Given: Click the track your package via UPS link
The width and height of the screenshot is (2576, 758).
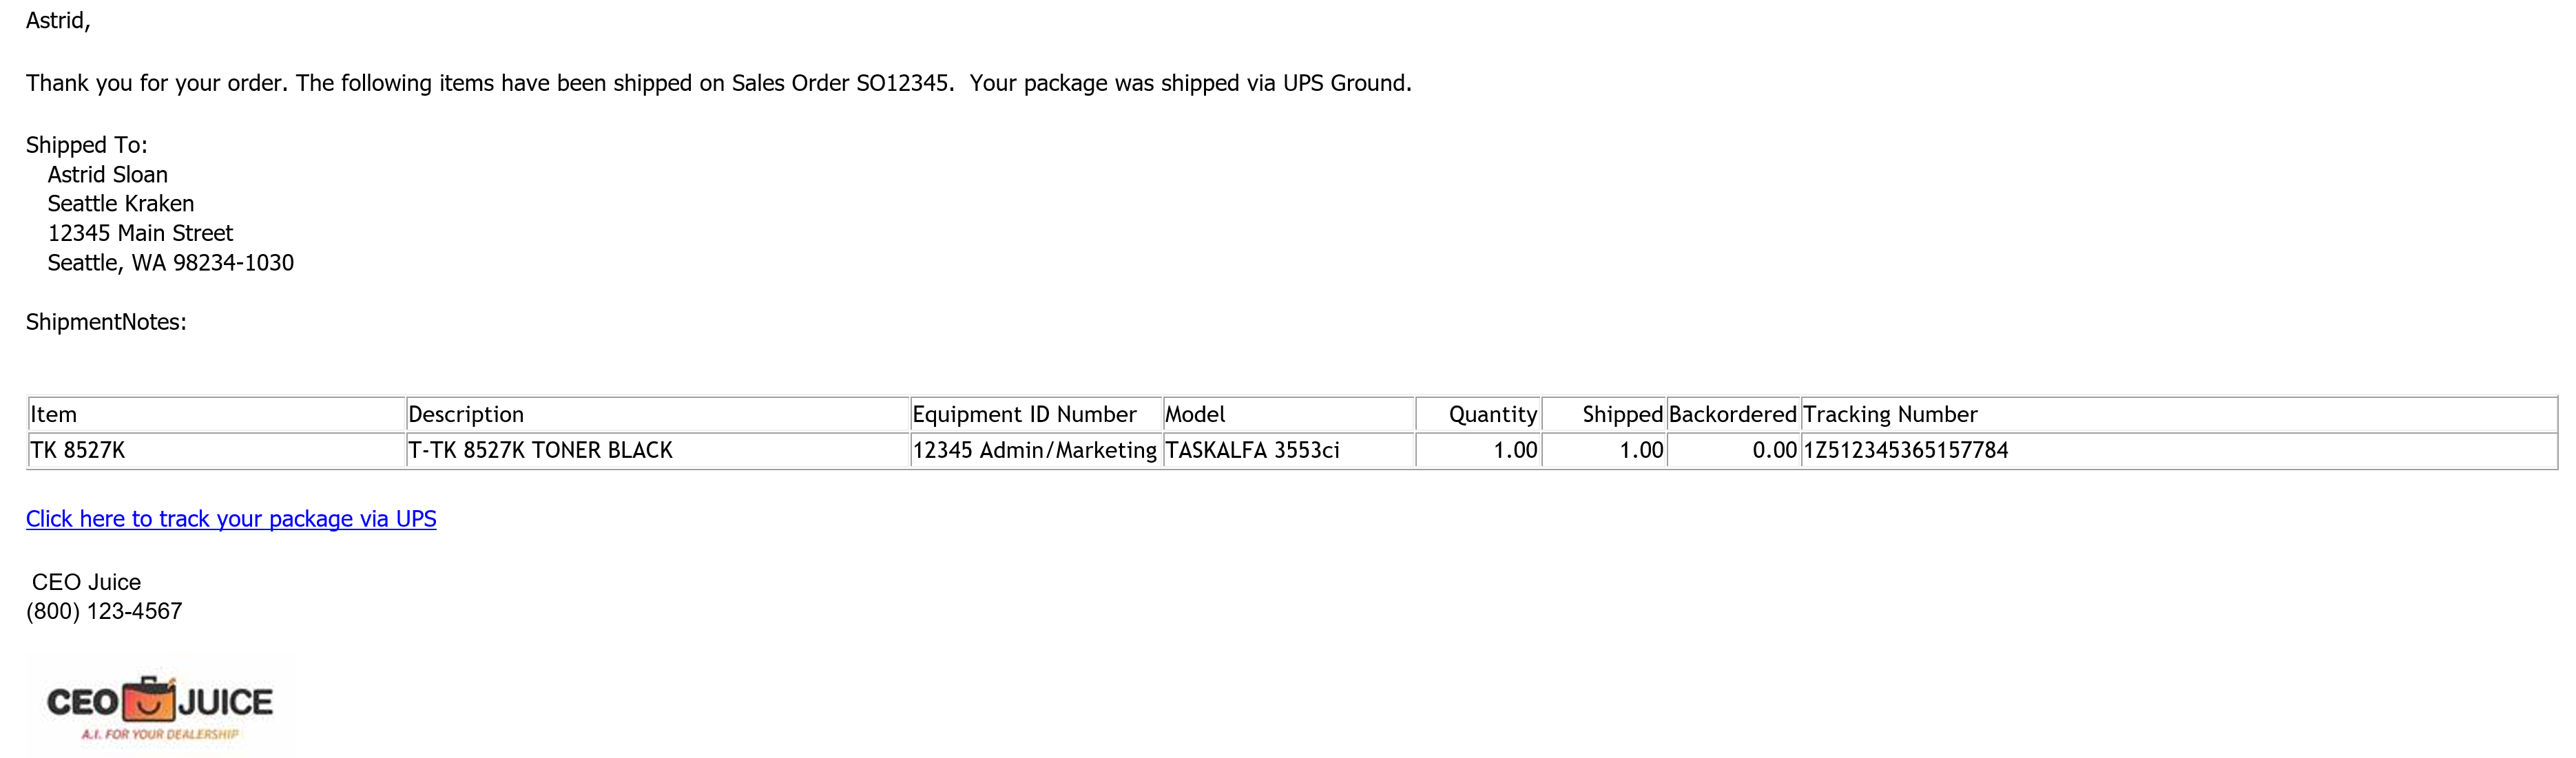Looking at the screenshot, I should tap(231, 519).
